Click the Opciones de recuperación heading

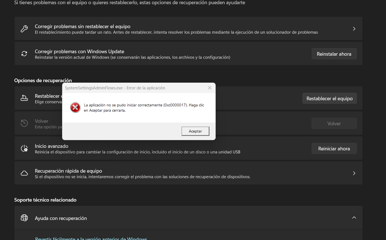(43, 80)
